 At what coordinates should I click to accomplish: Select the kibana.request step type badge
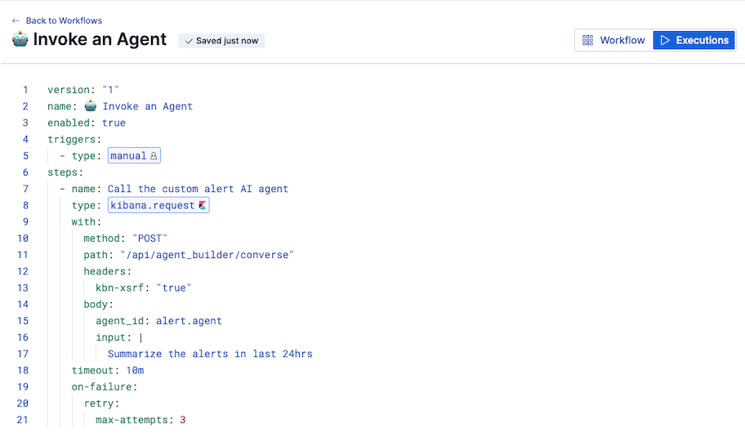point(158,206)
